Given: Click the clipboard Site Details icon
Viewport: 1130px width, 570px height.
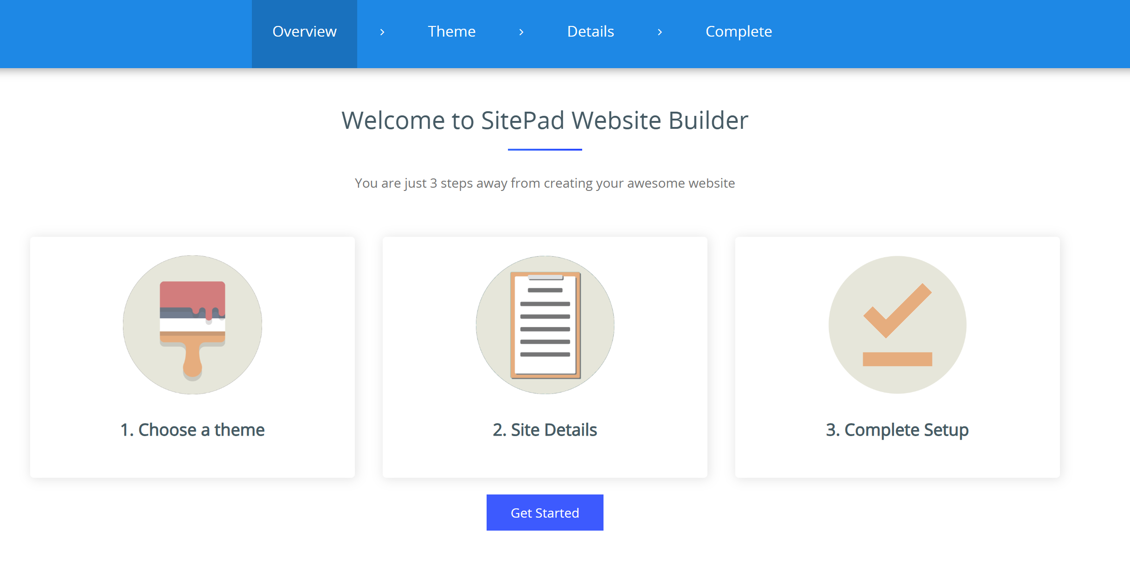Looking at the screenshot, I should coord(545,325).
